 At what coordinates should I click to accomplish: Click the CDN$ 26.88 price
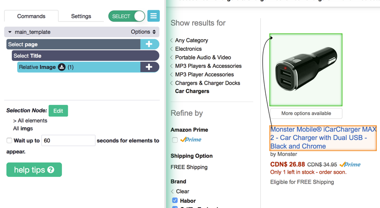[x=287, y=164]
